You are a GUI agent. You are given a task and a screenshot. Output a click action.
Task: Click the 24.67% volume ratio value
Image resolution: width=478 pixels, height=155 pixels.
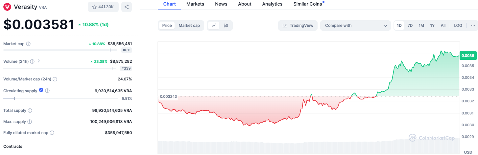[125, 79]
